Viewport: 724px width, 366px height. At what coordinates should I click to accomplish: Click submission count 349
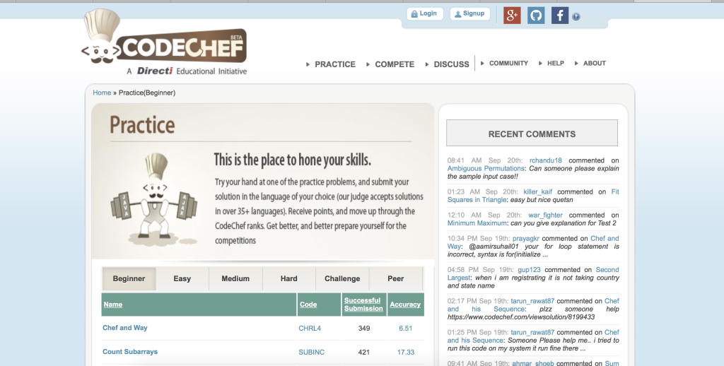(364, 328)
